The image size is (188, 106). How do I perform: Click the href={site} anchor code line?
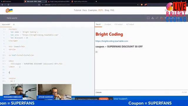click(21, 55)
